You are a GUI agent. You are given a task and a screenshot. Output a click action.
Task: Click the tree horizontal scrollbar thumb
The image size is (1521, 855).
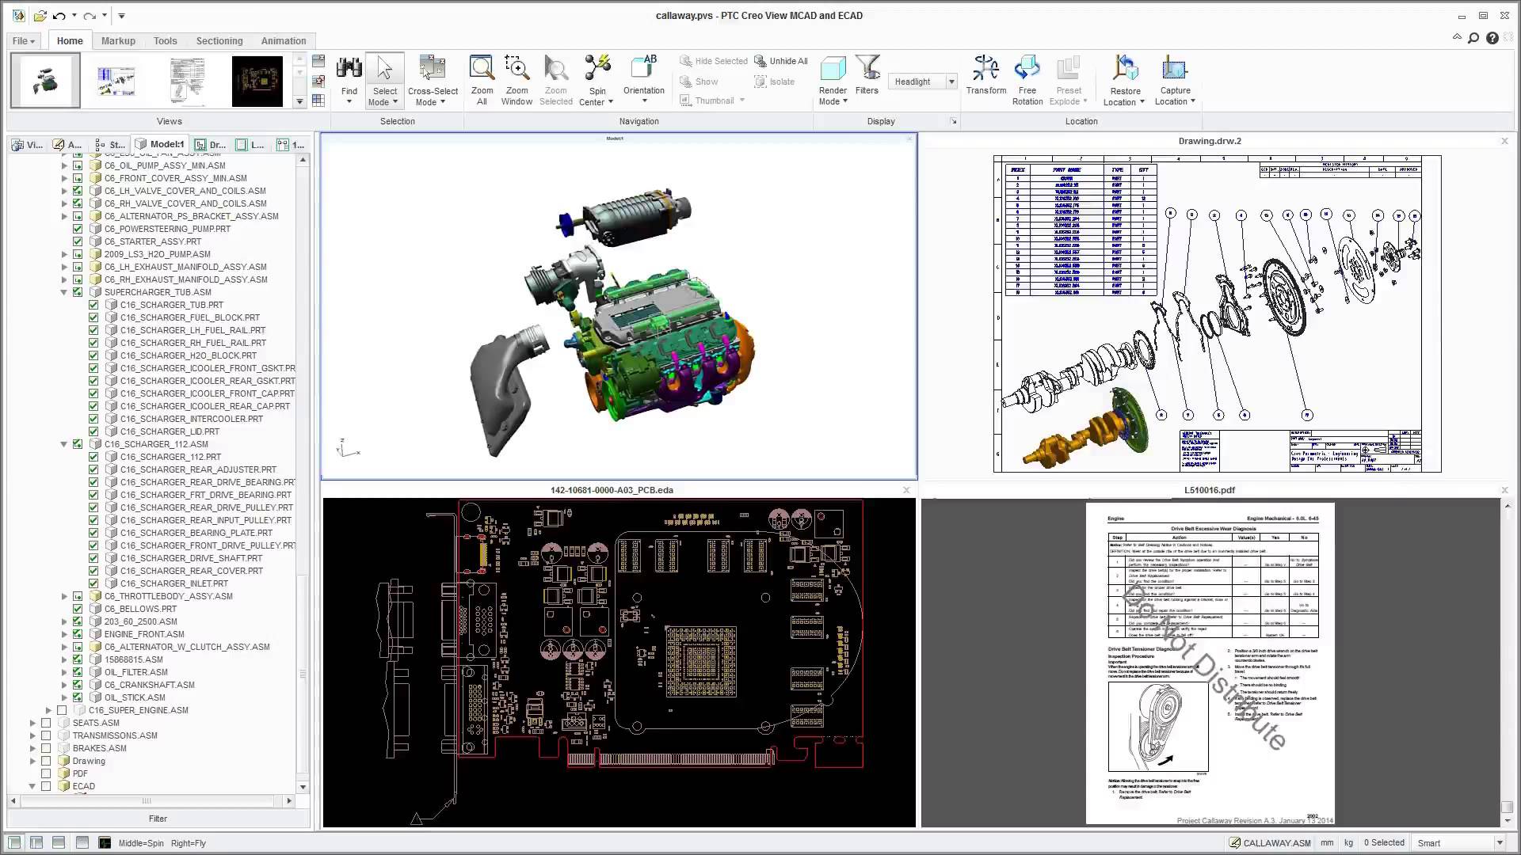coord(147,800)
